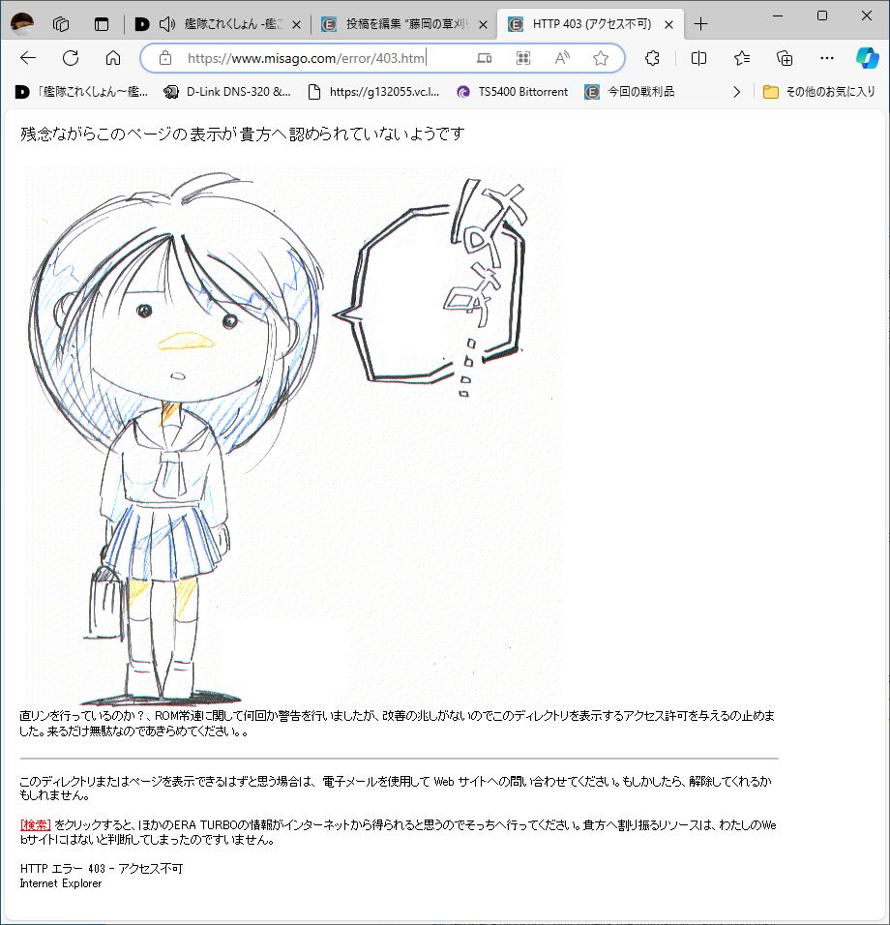Click the address bar URL field
The height and width of the screenshot is (925, 890).
[319, 58]
